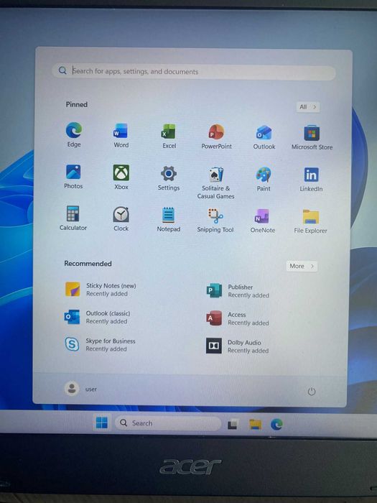Screen dimensions: 377x503
Task: Launch Word from pinned apps
Action: [121, 135]
